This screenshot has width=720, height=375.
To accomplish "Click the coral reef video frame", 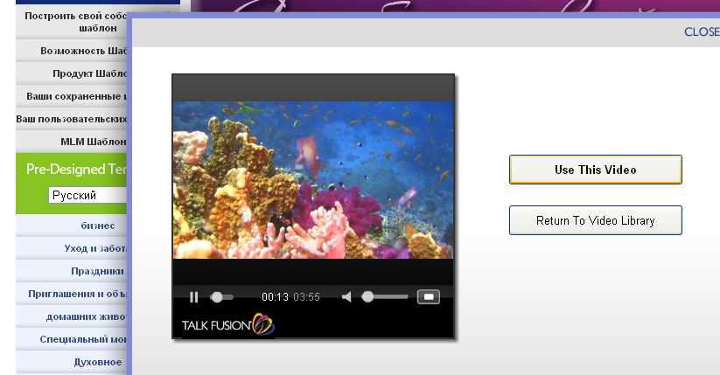I will (313, 180).
